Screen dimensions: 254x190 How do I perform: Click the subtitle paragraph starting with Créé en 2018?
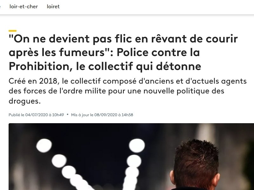click(128, 91)
